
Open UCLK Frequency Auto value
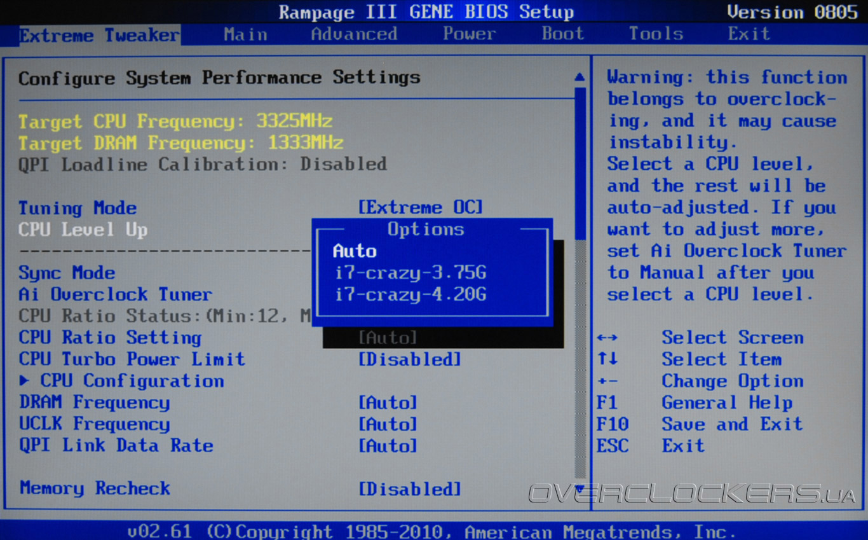388,424
